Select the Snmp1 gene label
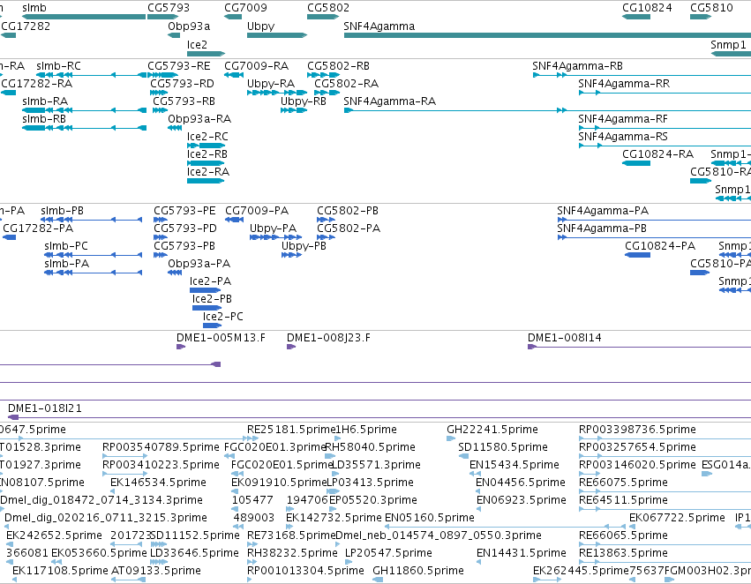 click(728, 44)
